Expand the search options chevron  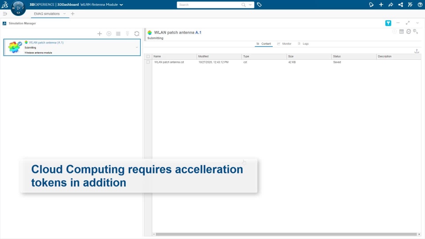coord(250,4)
